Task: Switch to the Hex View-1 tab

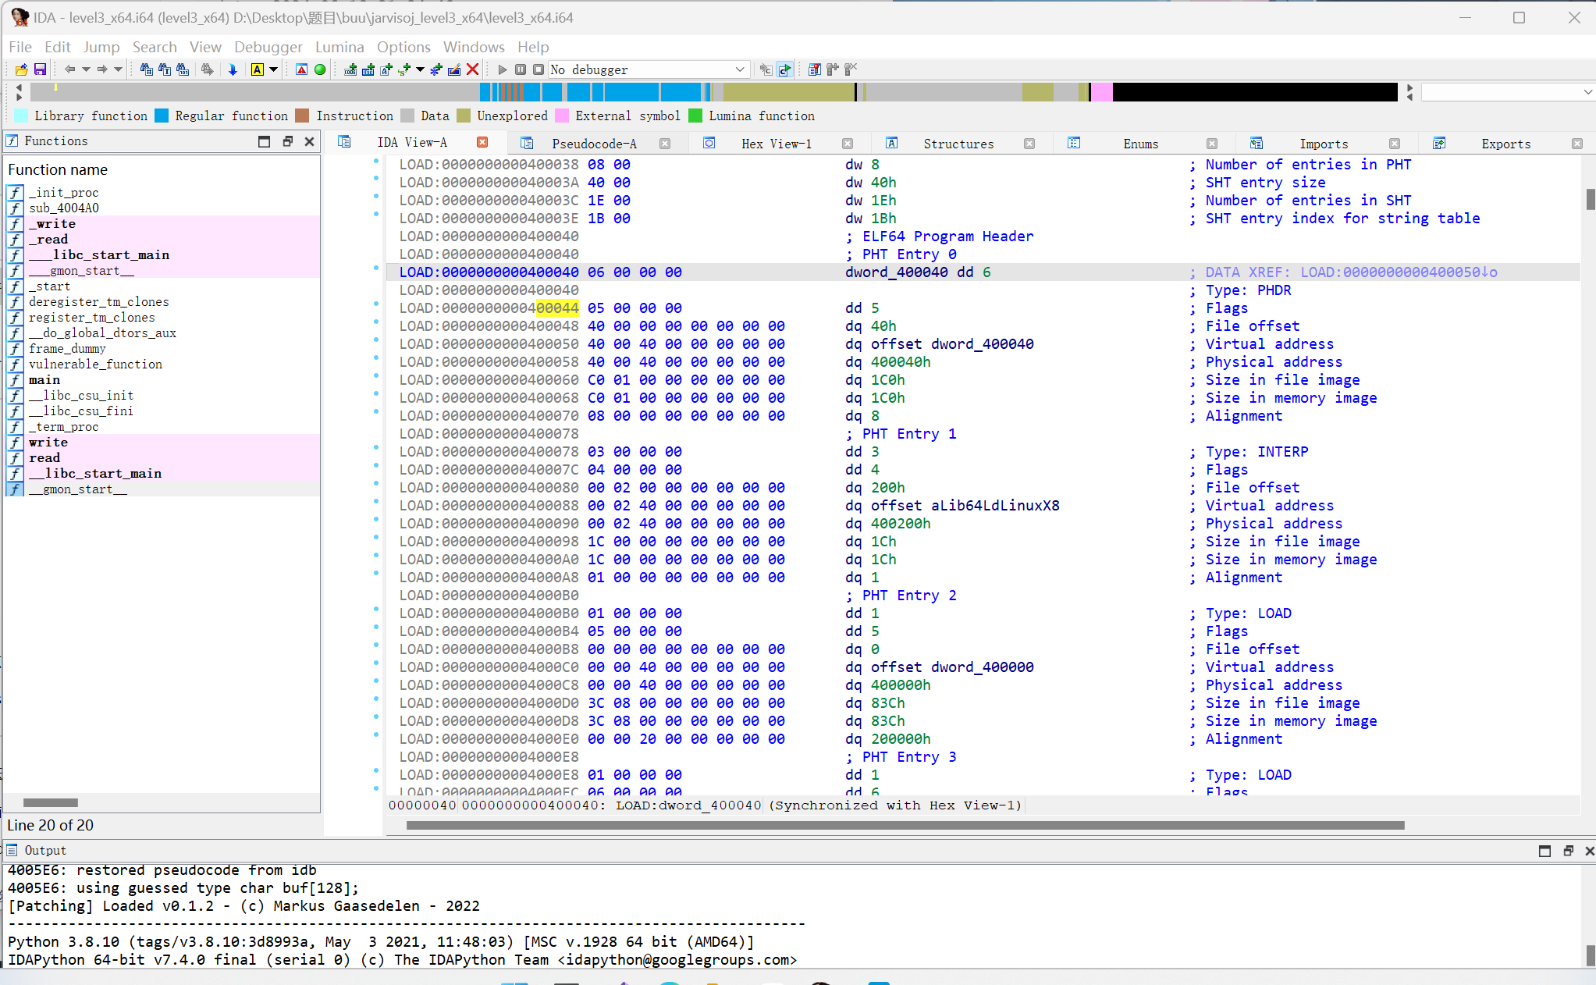Action: pyautogui.click(x=777, y=144)
